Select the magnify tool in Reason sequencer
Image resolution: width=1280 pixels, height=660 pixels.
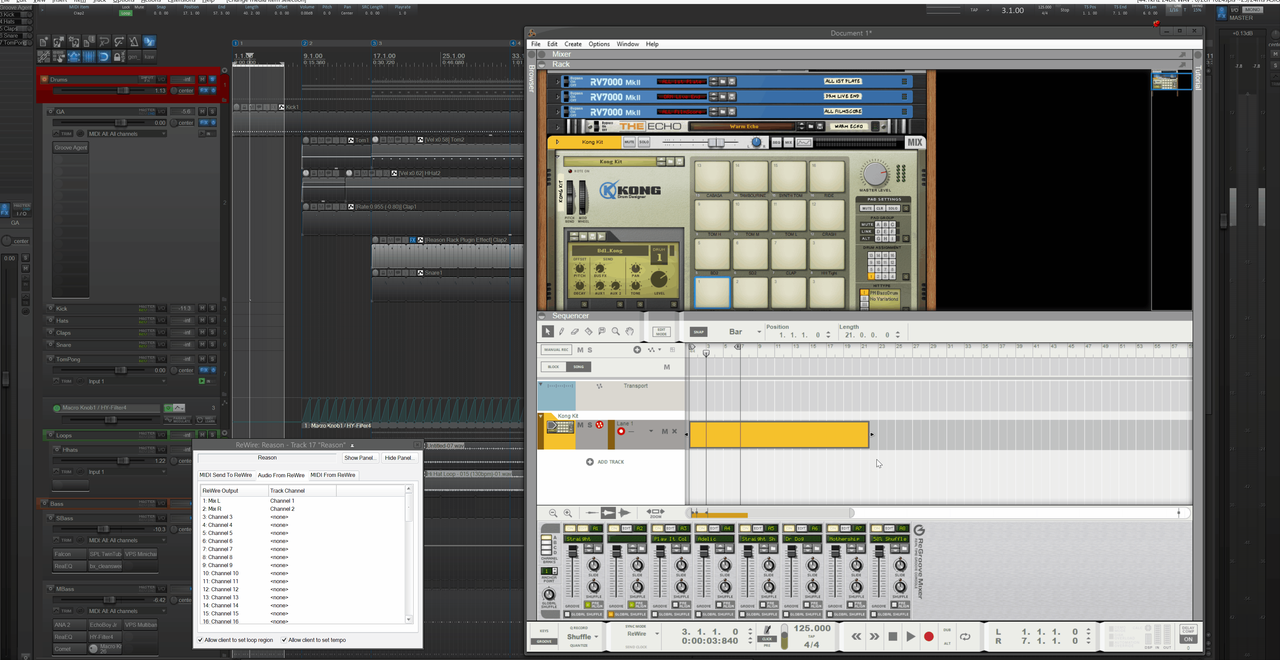click(x=616, y=332)
